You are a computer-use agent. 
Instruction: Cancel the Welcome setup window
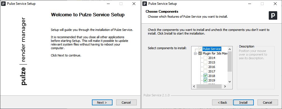pos(126,102)
